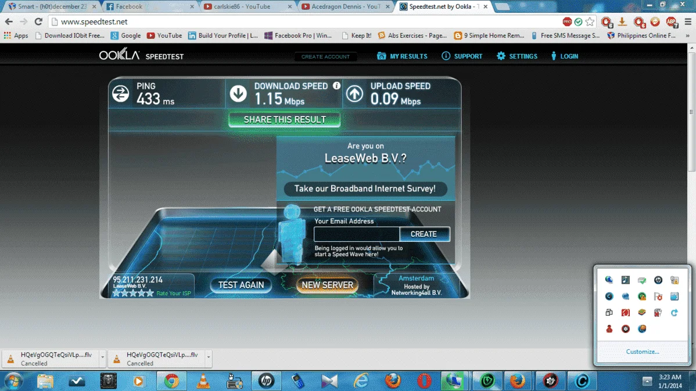Screen dimensions: 696x391
Task: Open Keep It! bookmark
Action: click(x=357, y=35)
